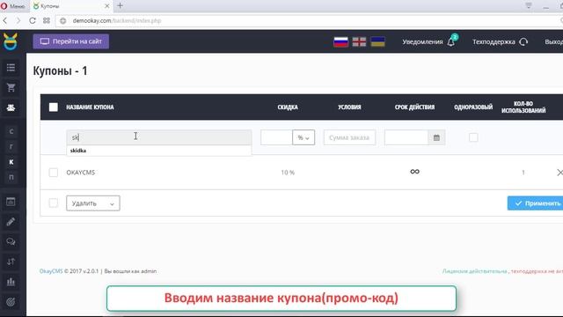Image resolution: width=563 pixels, height=317 pixels.
Task: Click the Одноразовый column header
Action: click(473, 107)
